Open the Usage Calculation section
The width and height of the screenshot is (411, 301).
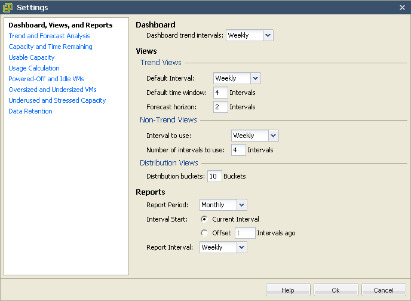(34, 68)
